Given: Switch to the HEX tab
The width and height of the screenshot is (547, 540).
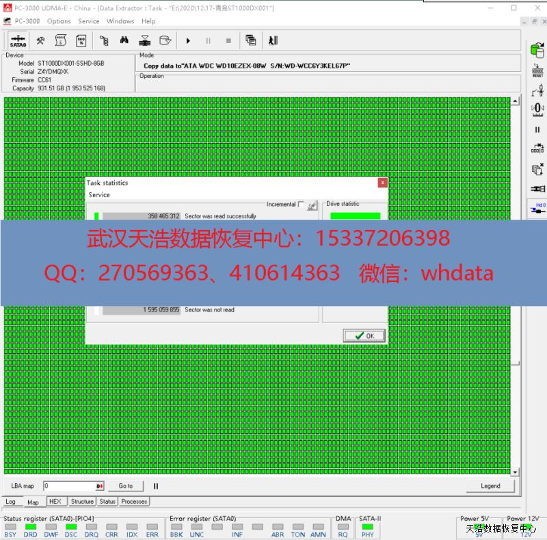Looking at the screenshot, I should tap(55, 502).
